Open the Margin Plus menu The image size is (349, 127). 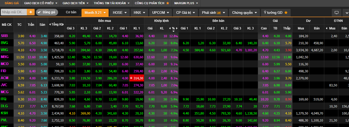(x=186, y=3)
